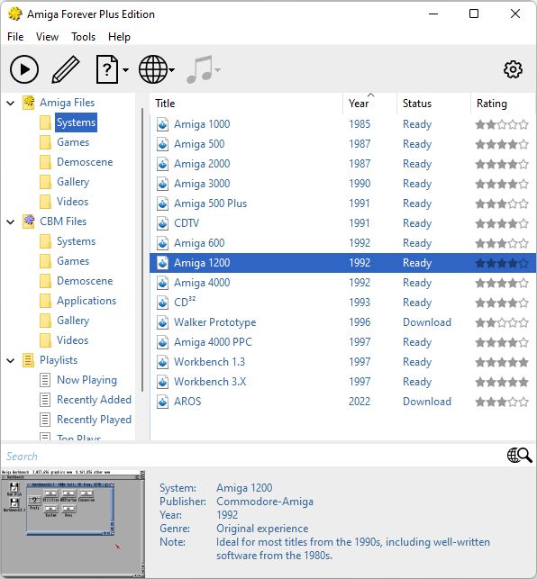Image resolution: width=537 pixels, height=579 pixels.
Task: Select Videos under CBM Files
Action: click(x=72, y=340)
